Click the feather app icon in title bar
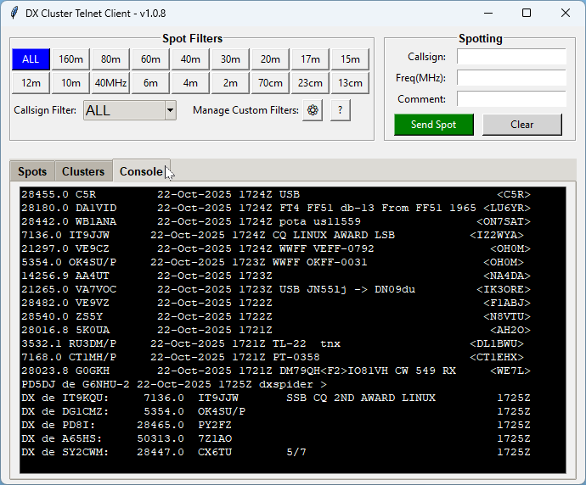 pos(13,13)
